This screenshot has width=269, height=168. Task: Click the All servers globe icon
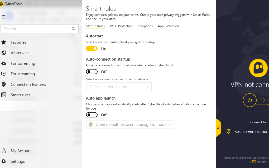pyautogui.click(x=4, y=53)
